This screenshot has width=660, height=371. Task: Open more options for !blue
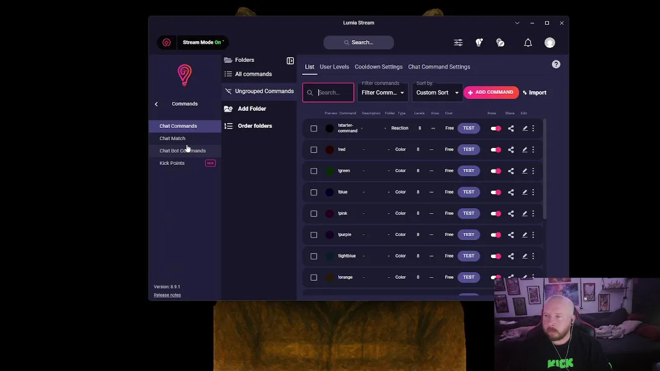coord(533,192)
